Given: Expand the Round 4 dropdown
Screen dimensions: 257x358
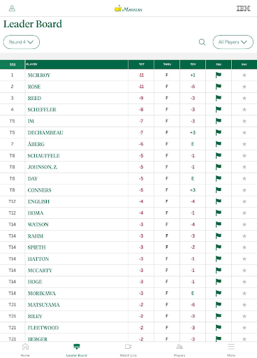Looking at the screenshot, I should coord(22,42).
